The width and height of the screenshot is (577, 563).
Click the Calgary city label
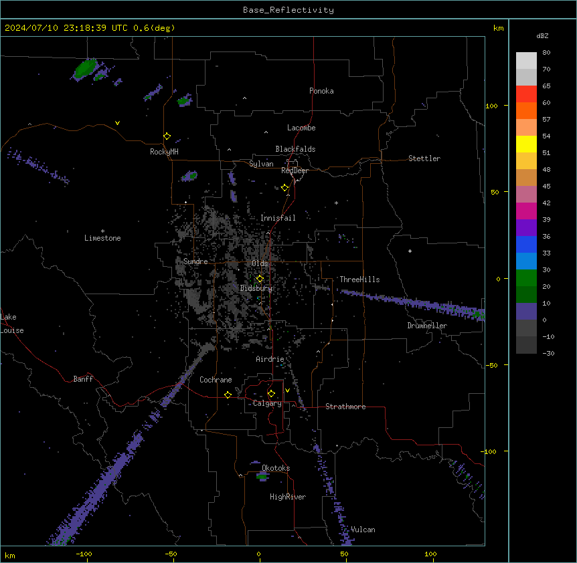[267, 403]
